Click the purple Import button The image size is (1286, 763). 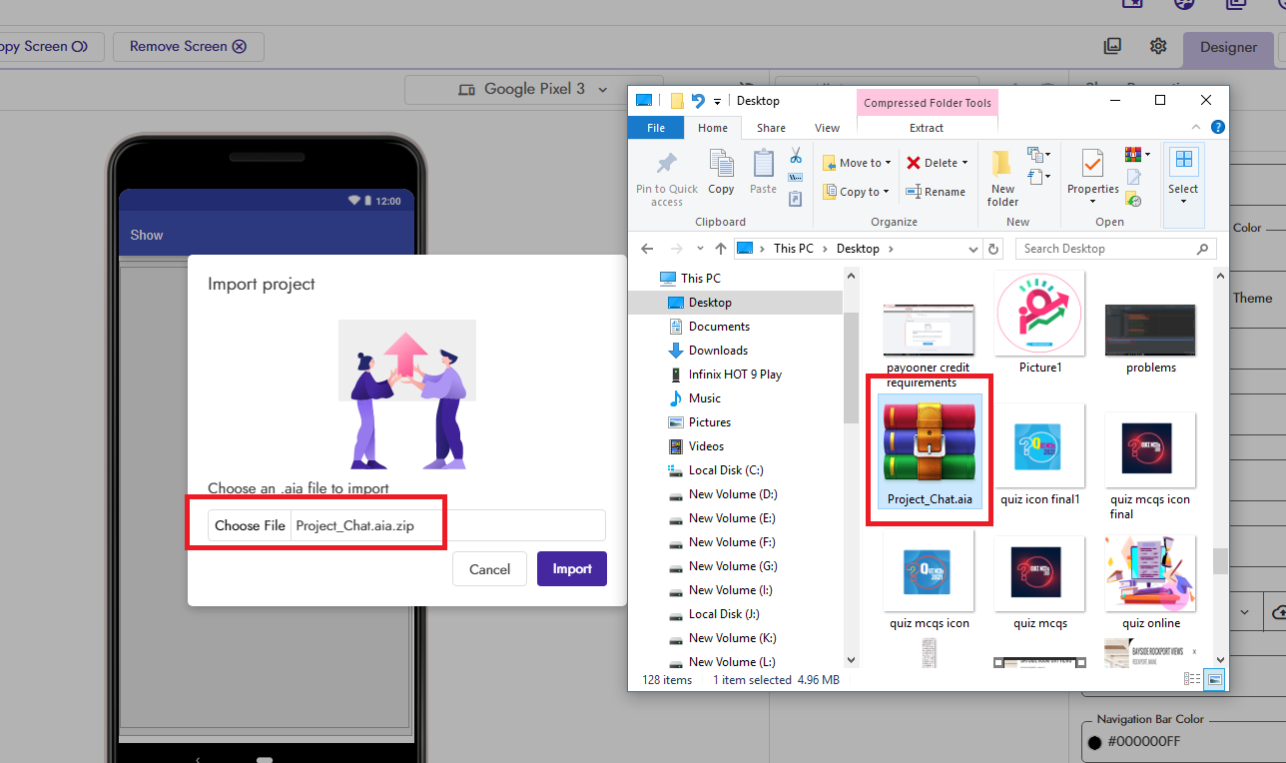tap(572, 569)
